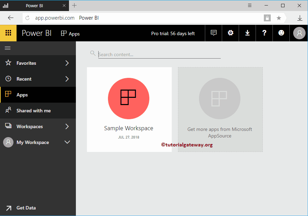Open the notifications message icon
This screenshot has height=216, width=308.
213,33
